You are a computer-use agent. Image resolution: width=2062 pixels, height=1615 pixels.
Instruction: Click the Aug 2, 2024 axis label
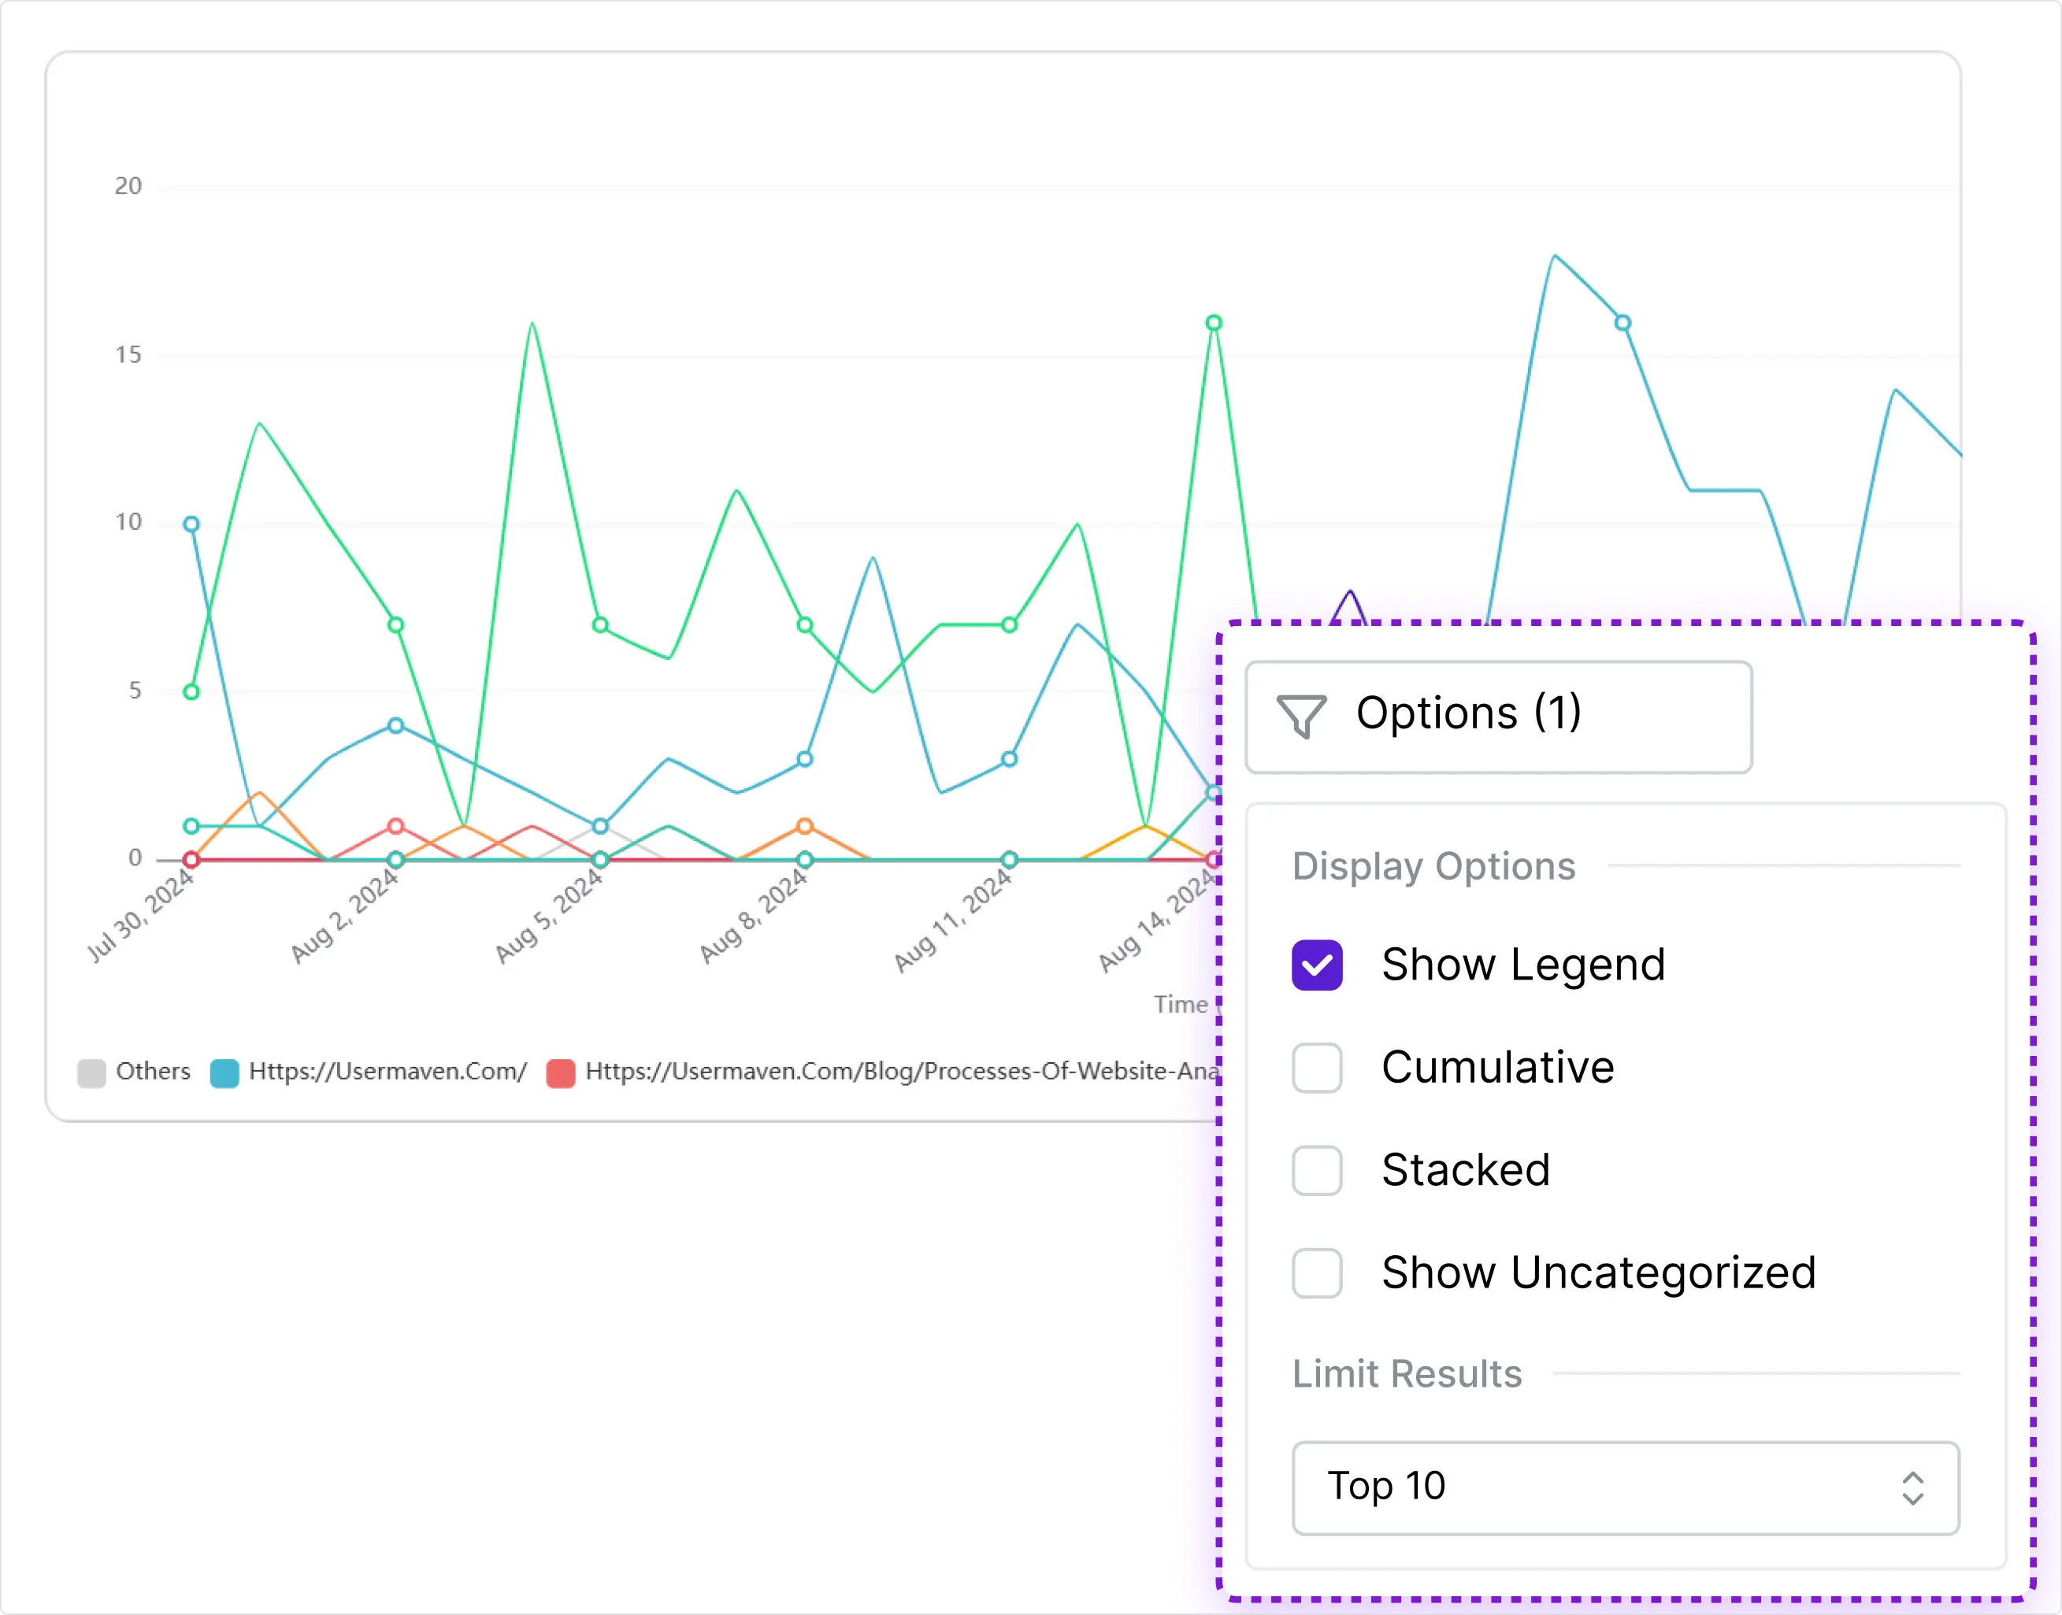click(345, 915)
